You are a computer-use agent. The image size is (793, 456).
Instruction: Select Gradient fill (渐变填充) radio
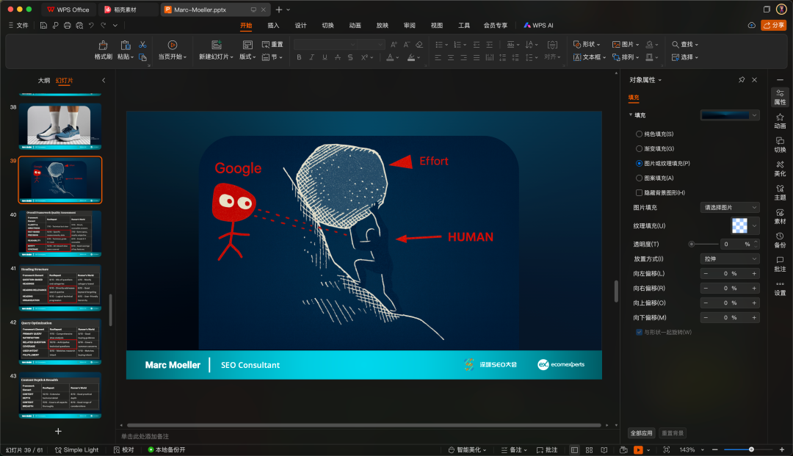(640, 148)
